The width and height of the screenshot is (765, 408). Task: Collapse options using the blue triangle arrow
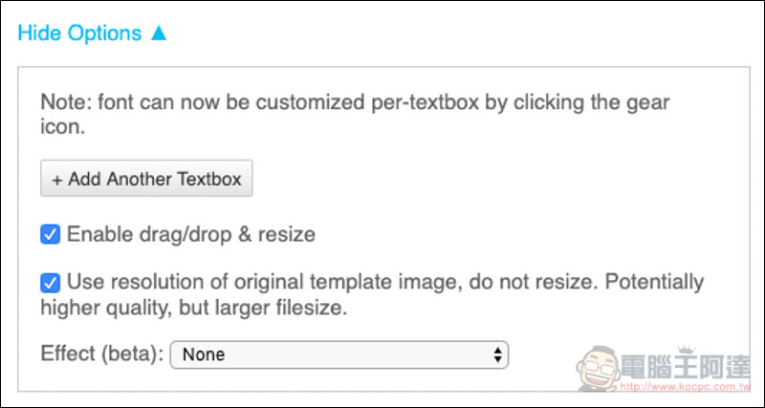[159, 32]
